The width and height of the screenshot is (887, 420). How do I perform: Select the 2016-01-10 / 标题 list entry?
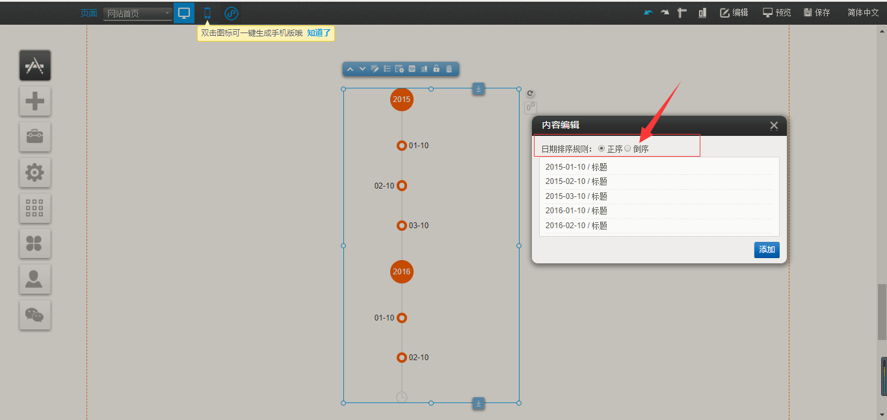[576, 211]
